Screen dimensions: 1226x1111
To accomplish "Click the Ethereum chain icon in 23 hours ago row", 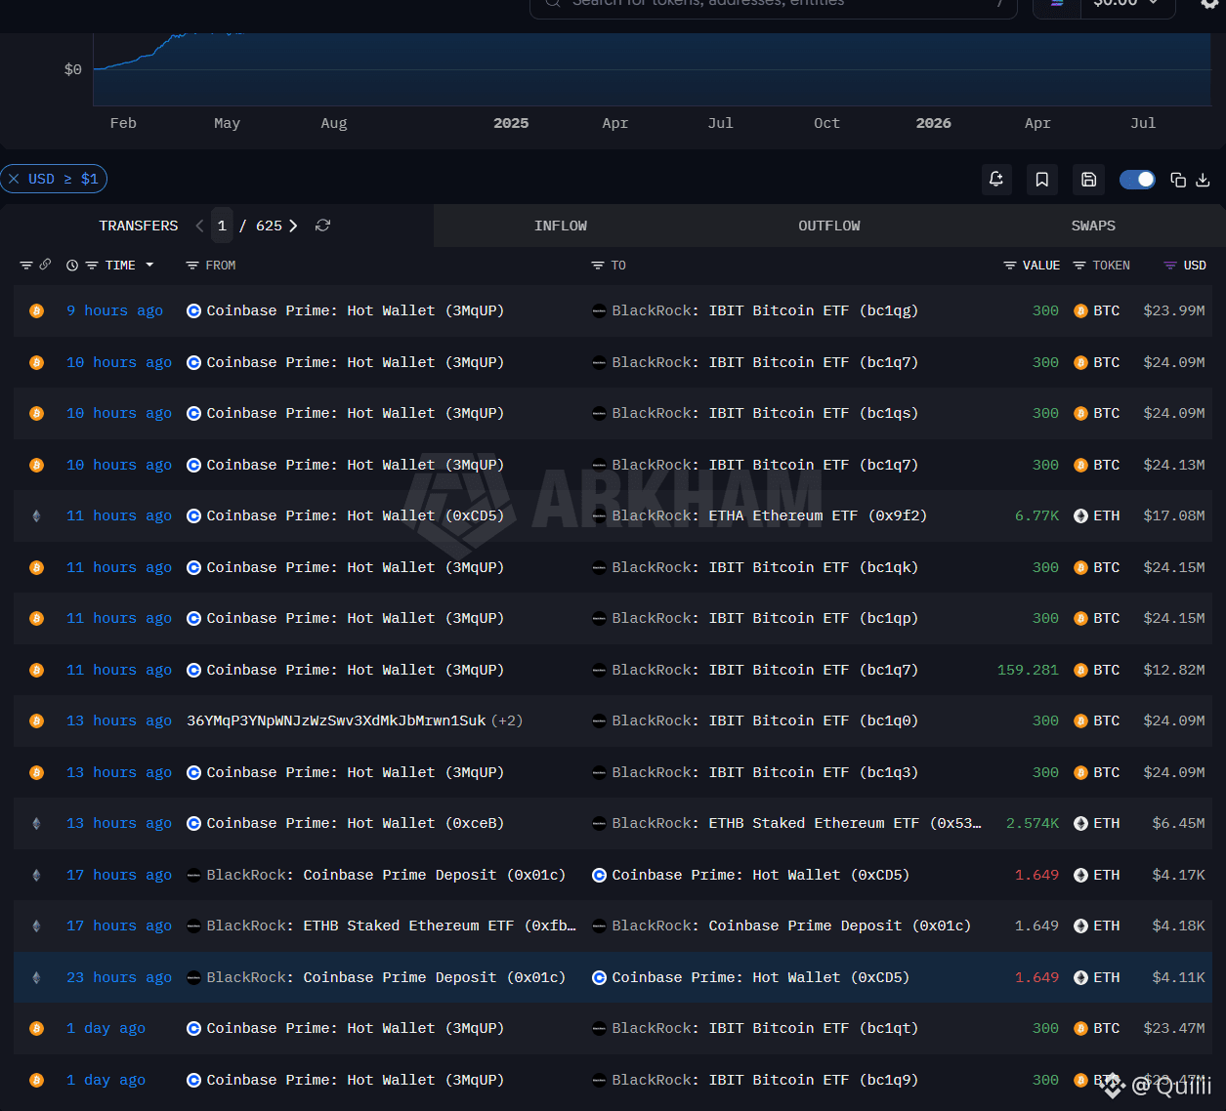I will tap(36, 977).
